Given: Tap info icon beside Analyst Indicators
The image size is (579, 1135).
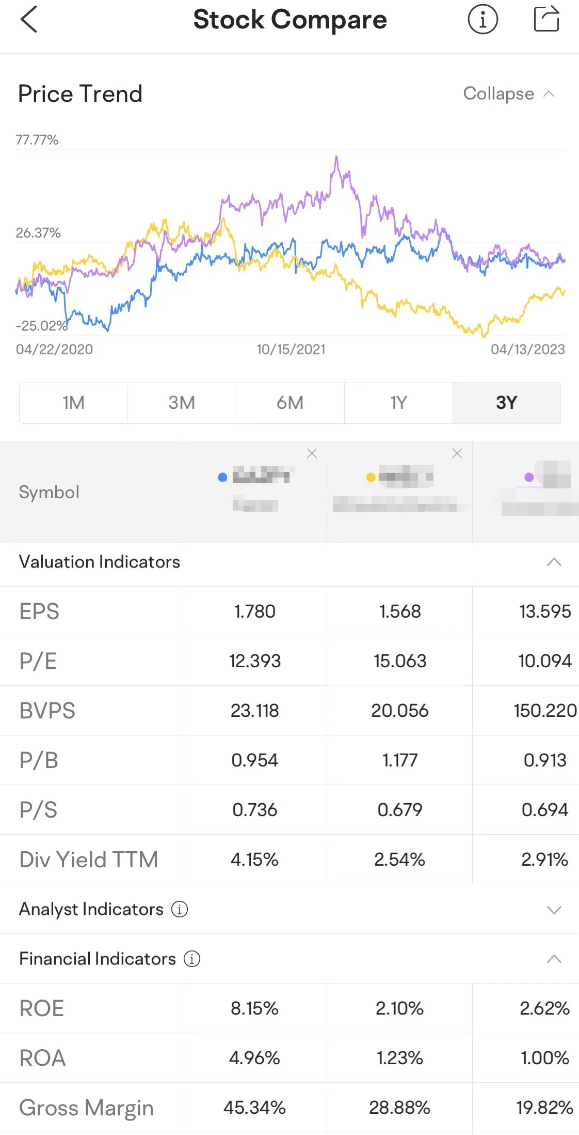Looking at the screenshot, I should [180, 909].
